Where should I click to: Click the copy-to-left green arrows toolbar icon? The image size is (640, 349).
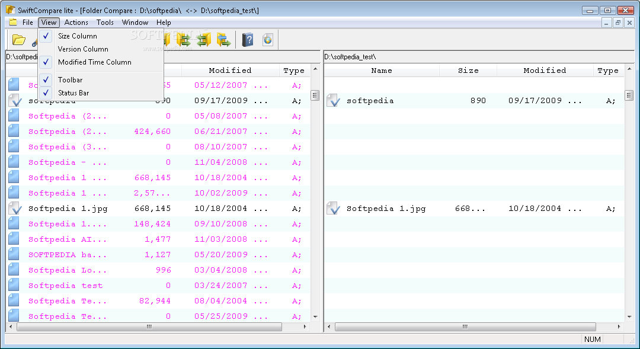coord(204,40)
